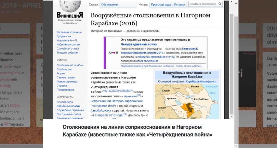Click up arrow of outer page scrollbar
Screen dimensions: 277x148
[x=236, y=3]
